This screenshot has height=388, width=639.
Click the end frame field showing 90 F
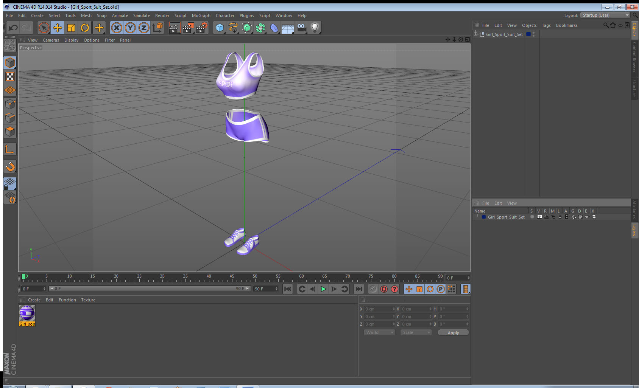(x=266, y=289)
